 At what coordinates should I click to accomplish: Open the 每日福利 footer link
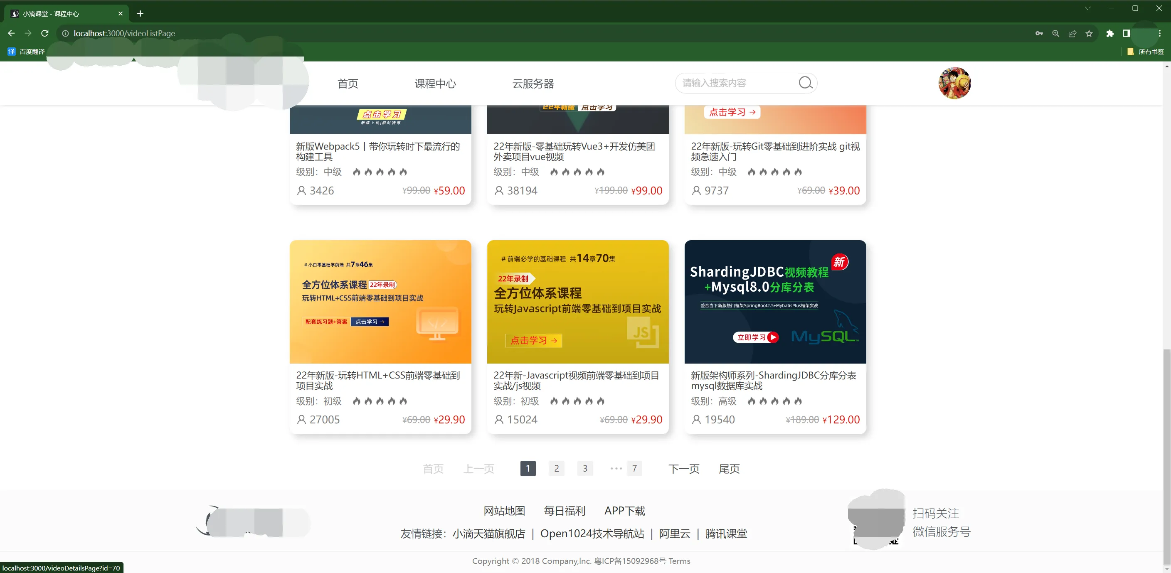point(565,511)
